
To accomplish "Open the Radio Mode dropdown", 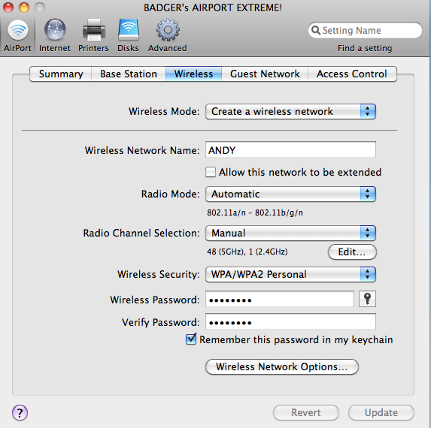I will click(x=290, y=194).
